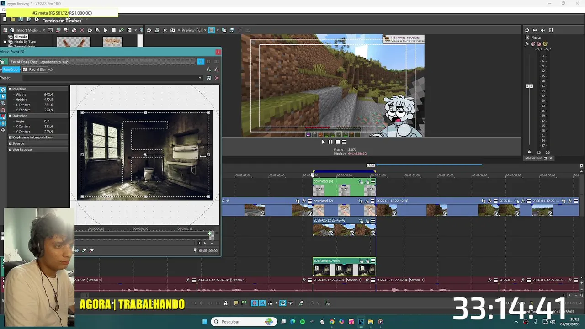The image size is (585, 329).
Task: Open Spotify from taskbar
Action: point(303,322)
